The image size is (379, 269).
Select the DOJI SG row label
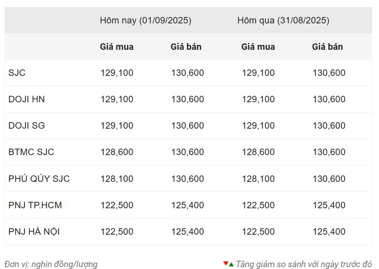27,126
